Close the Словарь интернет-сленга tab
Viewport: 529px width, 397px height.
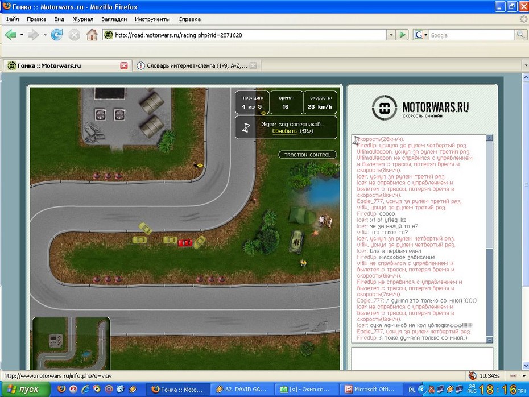pos(253,65)
